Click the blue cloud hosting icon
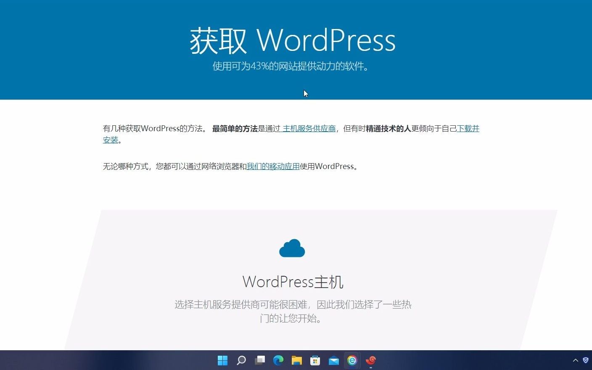This screenshot has width=592, height=370. click(292, 248)
